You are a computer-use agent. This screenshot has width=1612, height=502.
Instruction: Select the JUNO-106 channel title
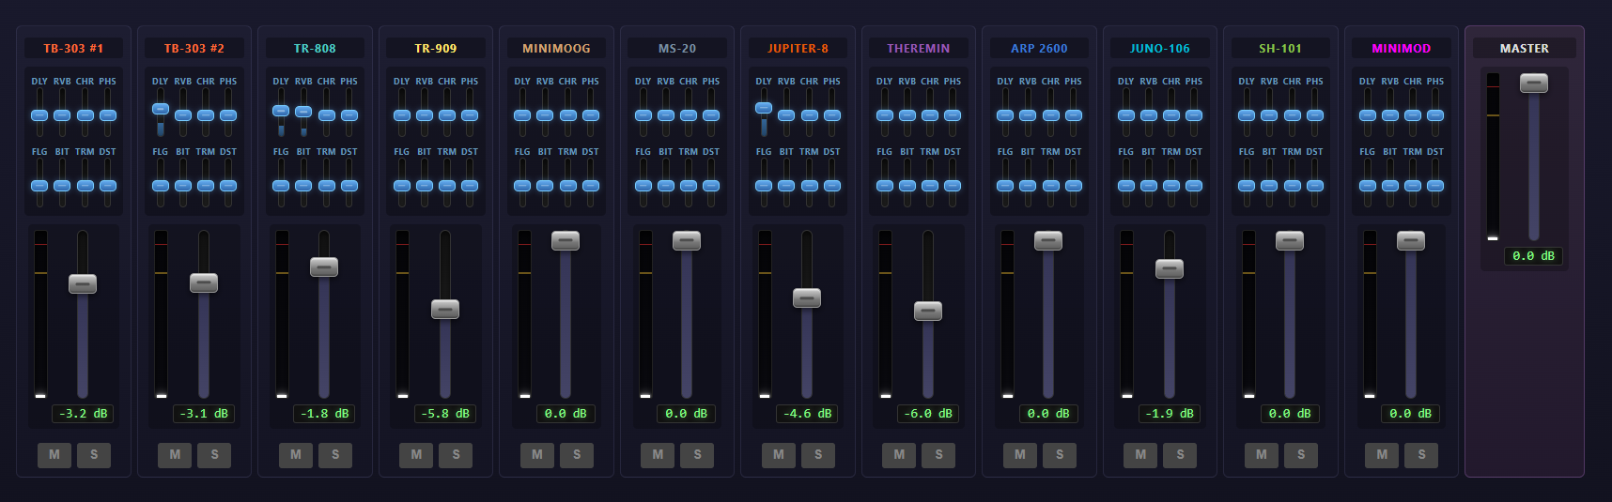pyautogui.click(x=1159, y=48)
